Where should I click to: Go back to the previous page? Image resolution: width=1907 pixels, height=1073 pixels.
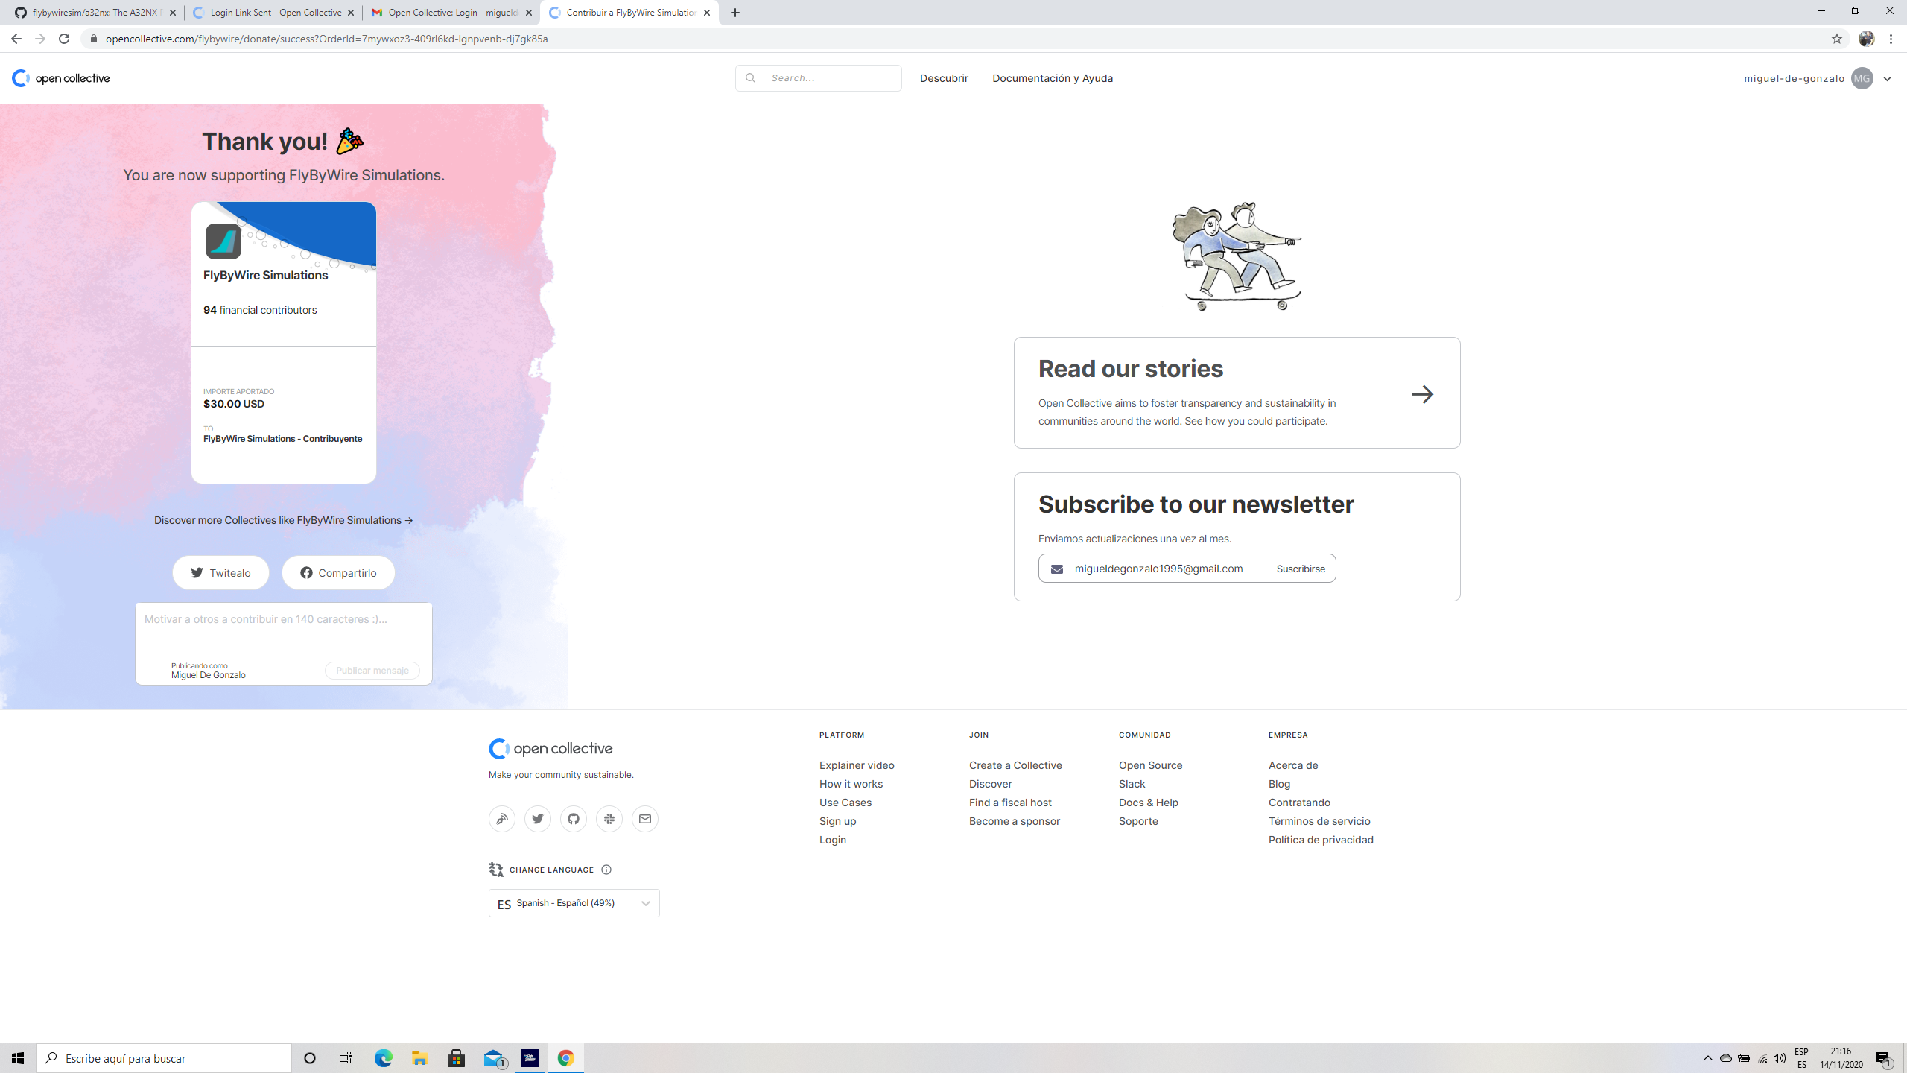[x=16, y=39]
